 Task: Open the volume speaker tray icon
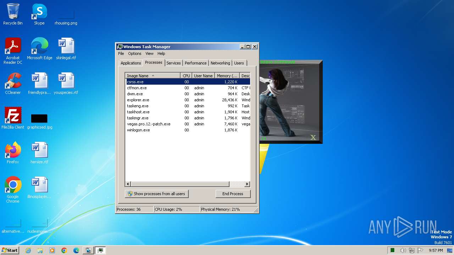coord(403,250)
